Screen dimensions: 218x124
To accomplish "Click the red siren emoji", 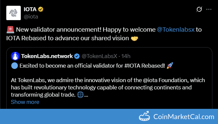I will [x=10, y=30].
